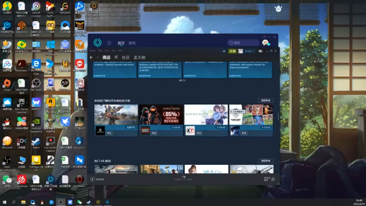Open the Blue Reflection game banner

pyautogui.click(x=206, y=114)
